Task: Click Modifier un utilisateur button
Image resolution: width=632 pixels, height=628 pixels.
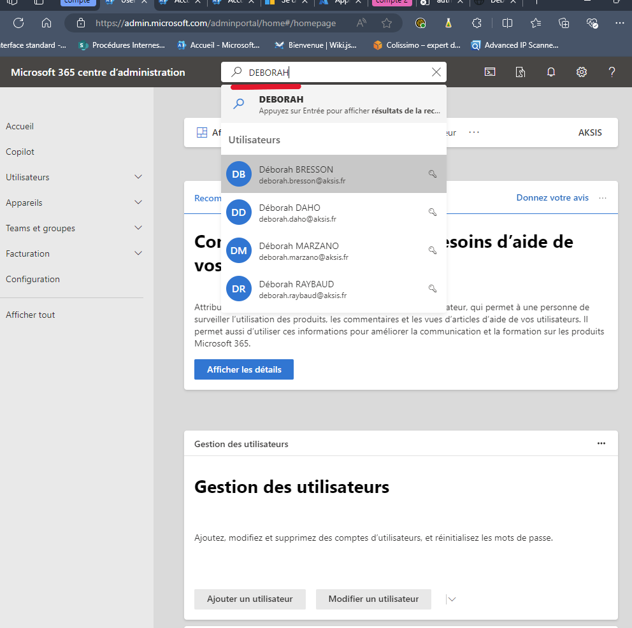Action: click(373, 599)
